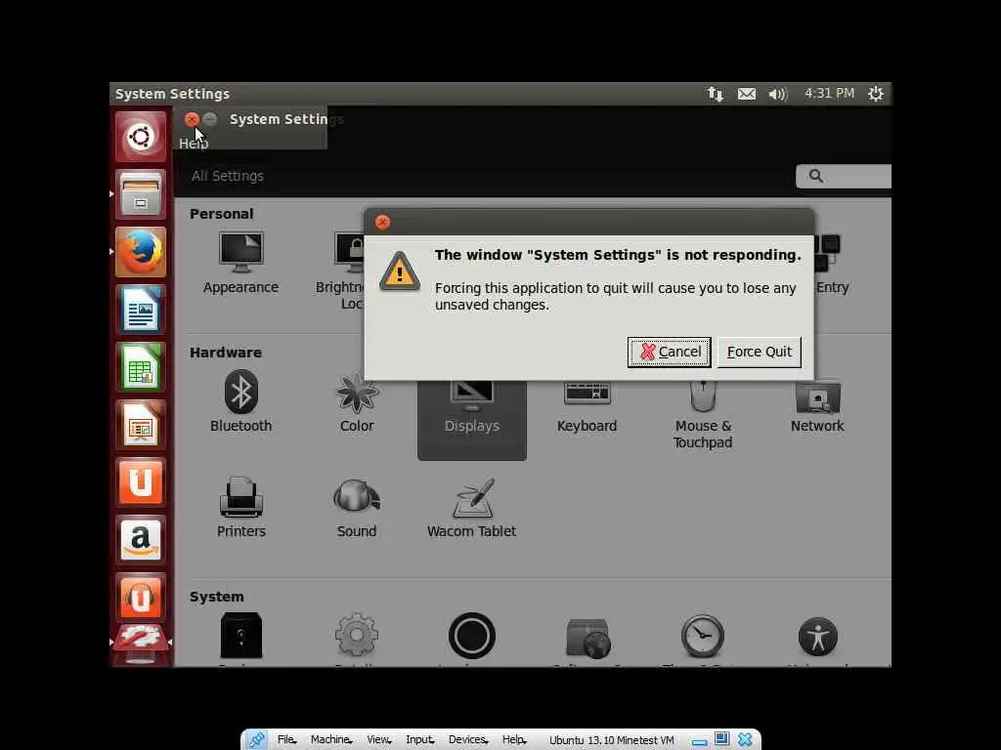
Task: Click the System Settings search field
Action: point(844,176)
